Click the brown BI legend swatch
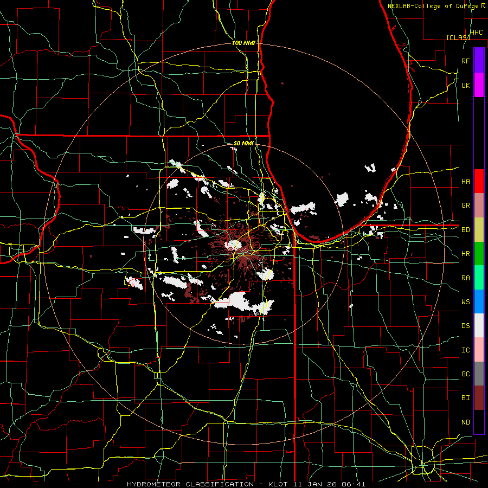Screen dimensions: 488x488 pos(479,398)
